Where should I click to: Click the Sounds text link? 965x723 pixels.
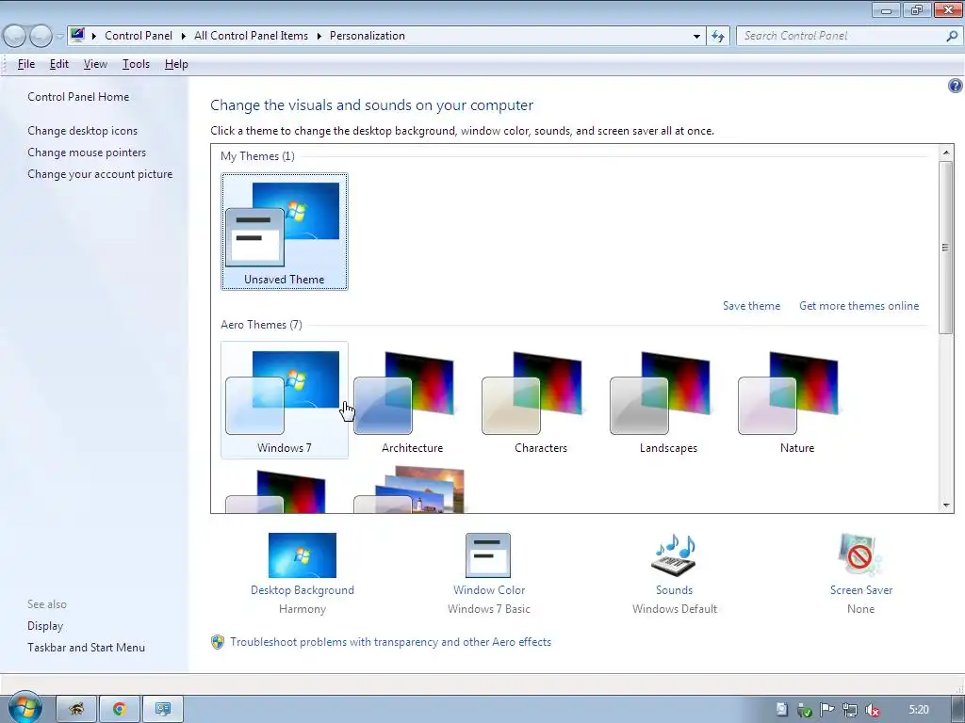tap(674, 590)
